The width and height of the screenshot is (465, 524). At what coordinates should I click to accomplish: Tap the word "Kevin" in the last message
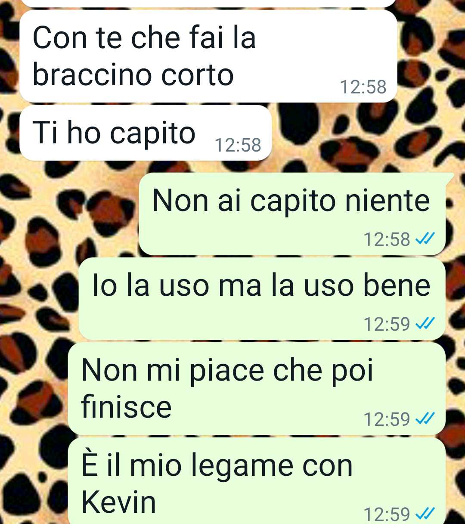(x=118, y=502)
